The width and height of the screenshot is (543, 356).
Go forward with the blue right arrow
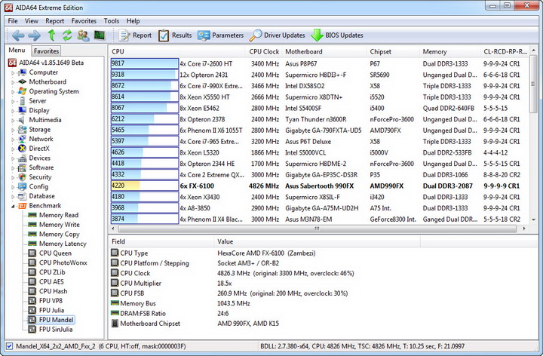click(x=34, y=35)
